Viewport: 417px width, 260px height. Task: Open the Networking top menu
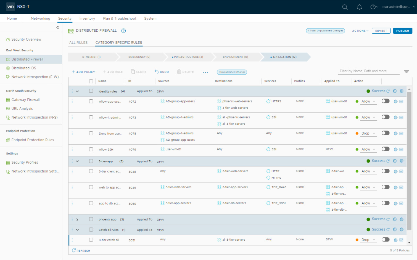pos(41,18)
